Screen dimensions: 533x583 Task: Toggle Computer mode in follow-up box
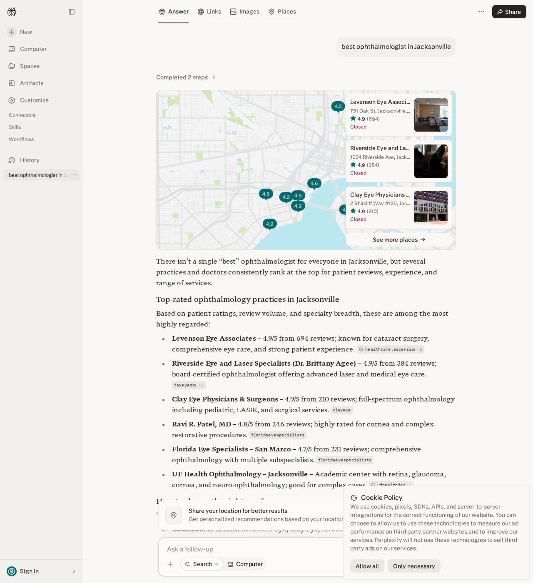[x=245, y=564]
